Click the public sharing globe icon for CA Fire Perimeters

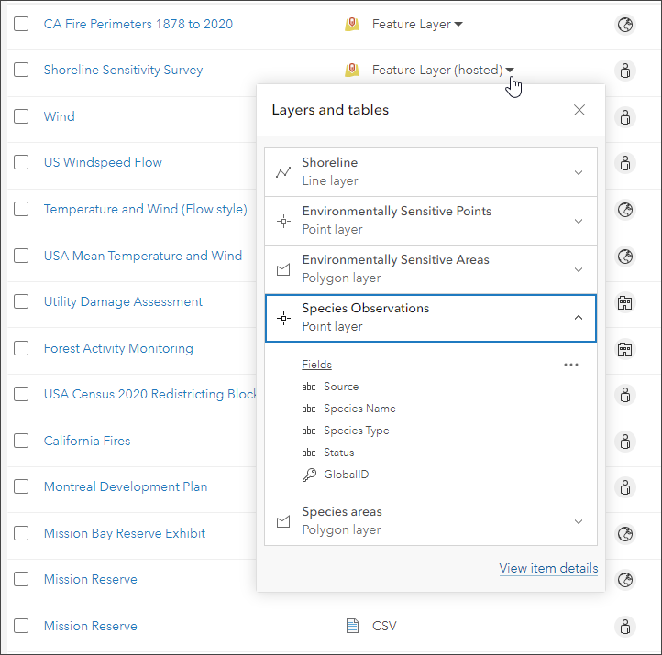click(x=624, y=25)
